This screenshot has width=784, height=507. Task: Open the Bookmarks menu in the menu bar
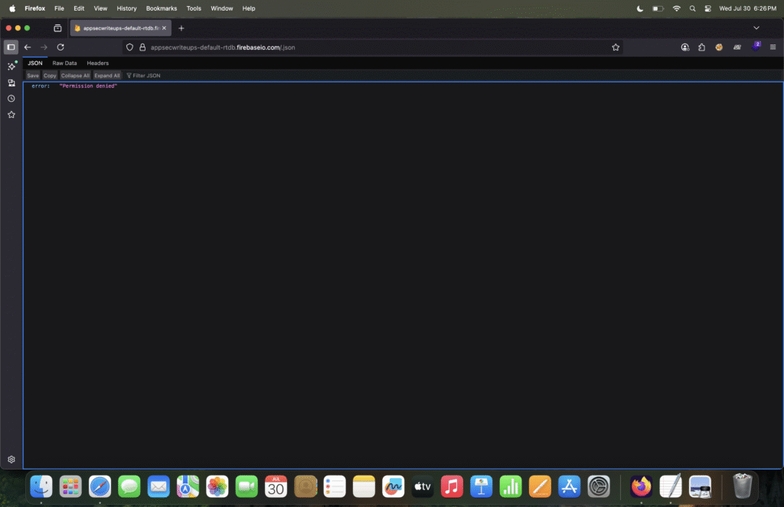point(162,8)
